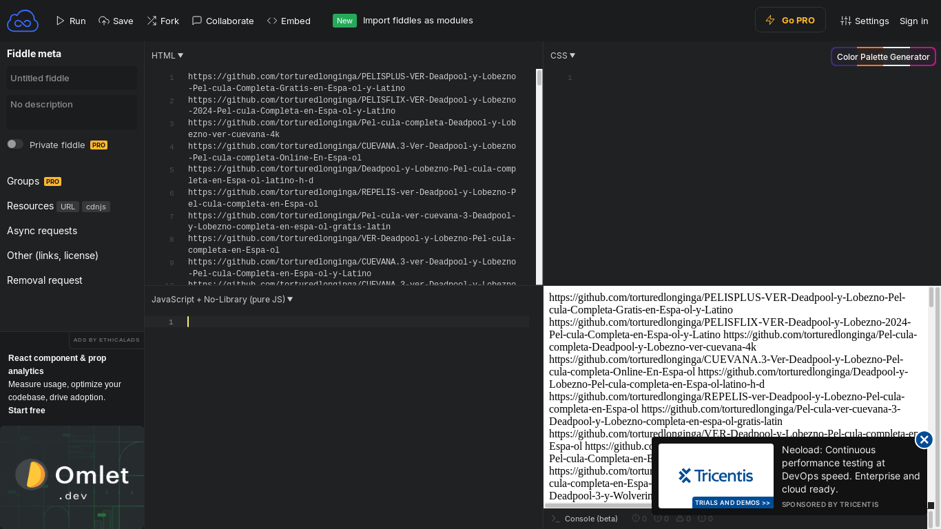Open the Color Palette Generator

point(883,56)
